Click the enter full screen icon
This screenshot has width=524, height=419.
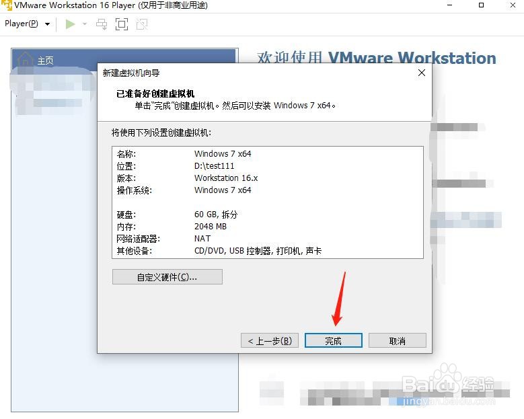coord(122,24)
